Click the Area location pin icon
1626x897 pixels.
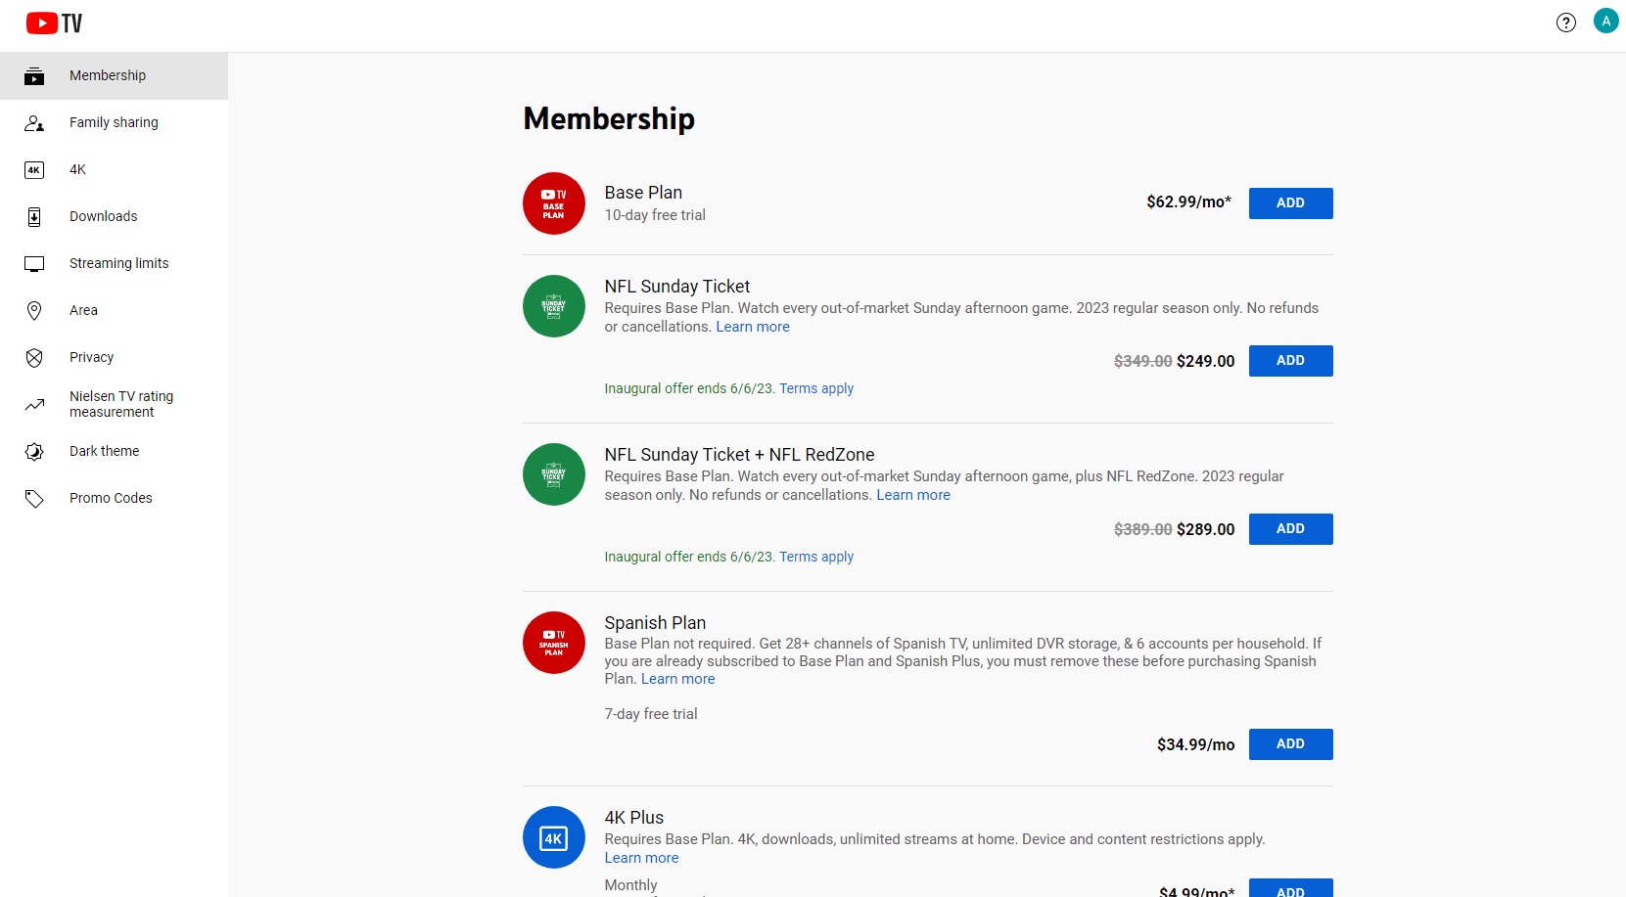click(x=34, y=311)
